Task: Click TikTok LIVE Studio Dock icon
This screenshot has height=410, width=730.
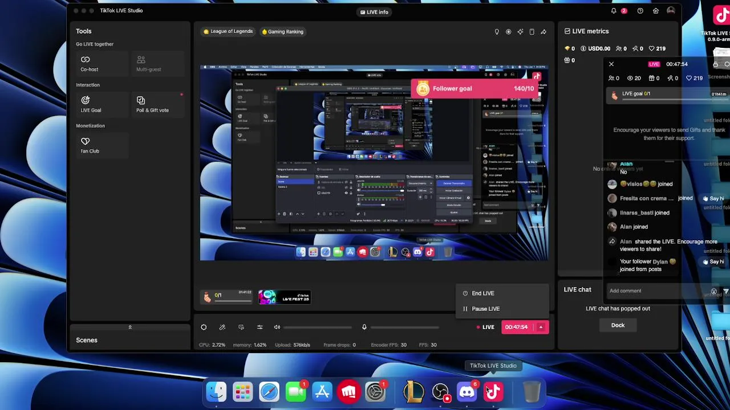Action: (493, 391)
